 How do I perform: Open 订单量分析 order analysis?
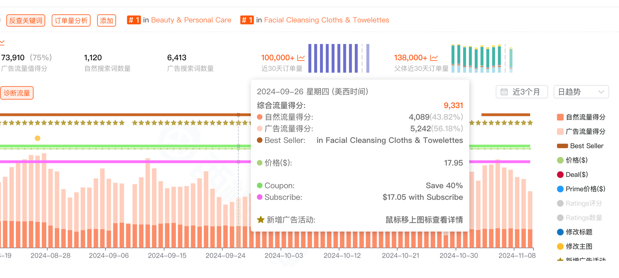(x=71, y=20)
